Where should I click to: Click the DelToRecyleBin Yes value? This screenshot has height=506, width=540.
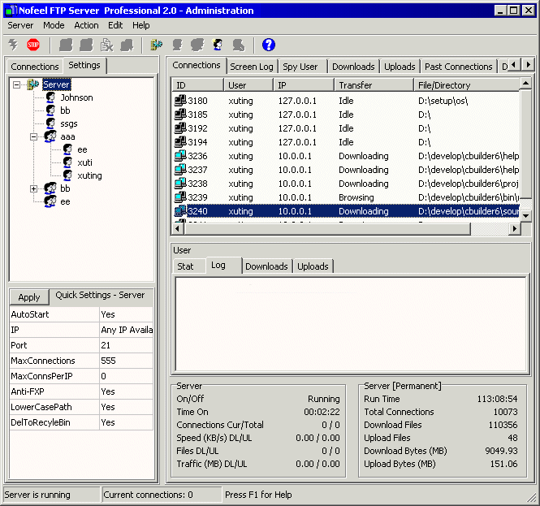(126, 422)
